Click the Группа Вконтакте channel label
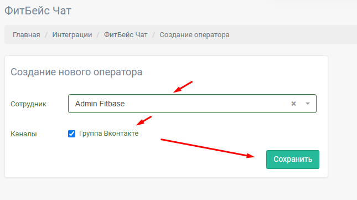The image size is (357, 200). tap(108, 134)
